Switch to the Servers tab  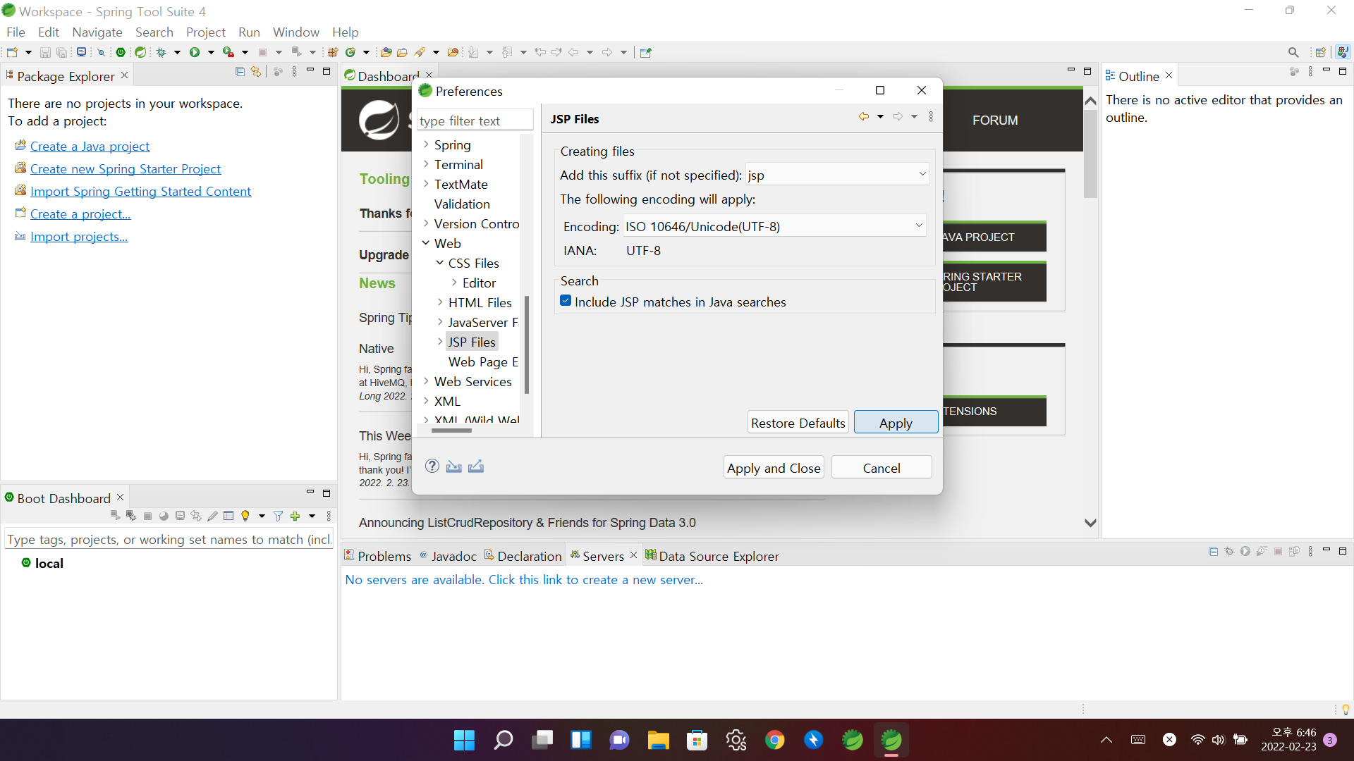coord(602,556)
